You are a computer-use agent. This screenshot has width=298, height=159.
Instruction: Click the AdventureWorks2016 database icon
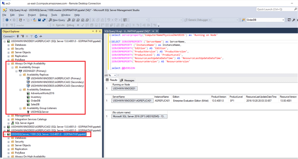(28, 93)
